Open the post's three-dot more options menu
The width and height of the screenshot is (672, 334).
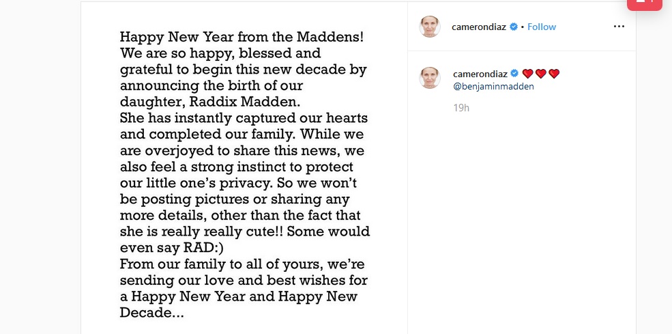tap(618, 27)
